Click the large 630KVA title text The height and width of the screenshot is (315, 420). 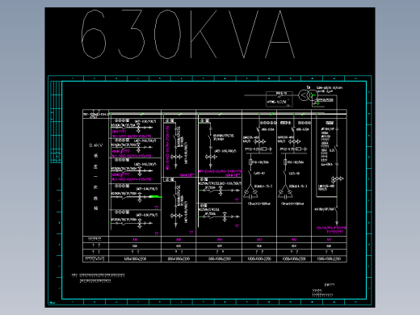(x=188, y=34)
